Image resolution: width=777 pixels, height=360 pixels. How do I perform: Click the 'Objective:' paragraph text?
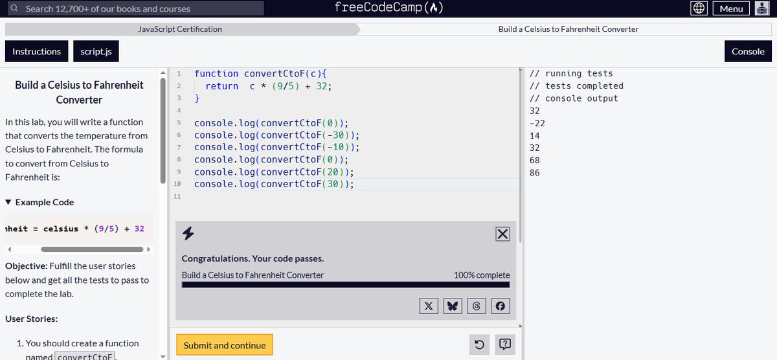pos(77,280)
